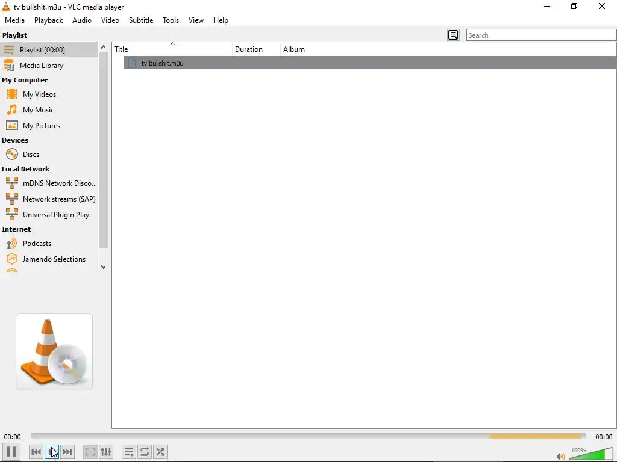The image size is (617, 462).
Task: Click the album art cone thumbnail
Action: tap(54, 352)
